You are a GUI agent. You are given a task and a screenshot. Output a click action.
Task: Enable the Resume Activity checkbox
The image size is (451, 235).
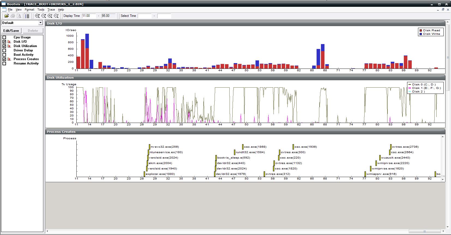[x=4, y=64]
